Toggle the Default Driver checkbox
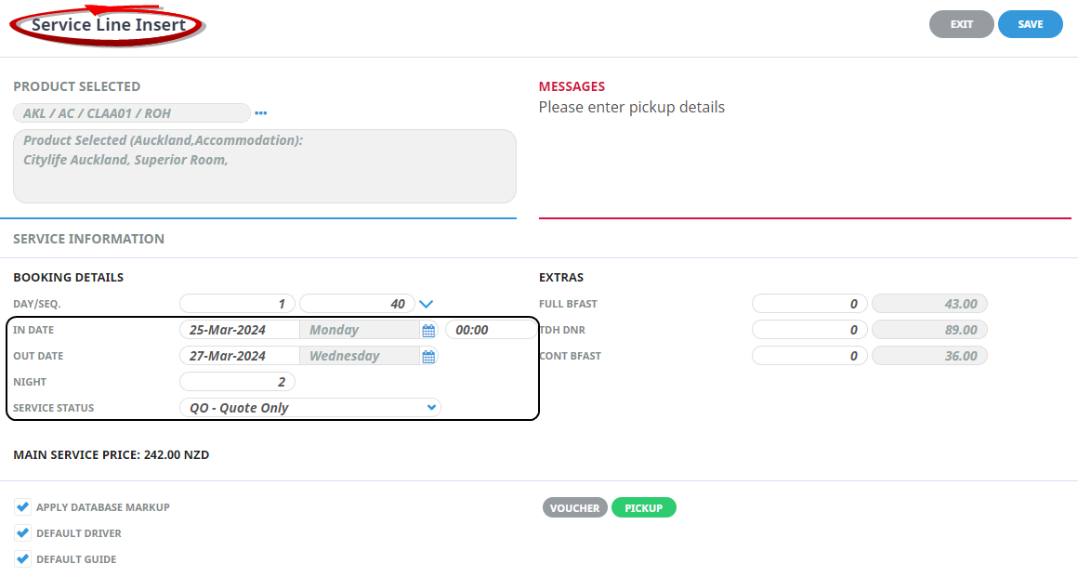The width and height of the screenshot is (1078, 577). [x=23, y=533]
